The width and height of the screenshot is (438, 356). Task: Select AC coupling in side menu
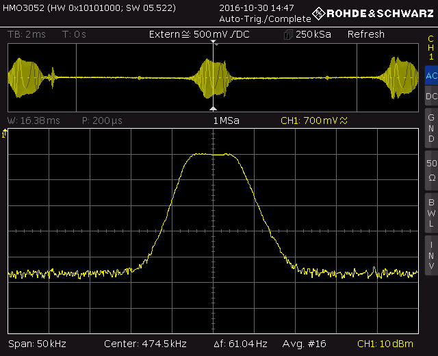pos(430,76)
